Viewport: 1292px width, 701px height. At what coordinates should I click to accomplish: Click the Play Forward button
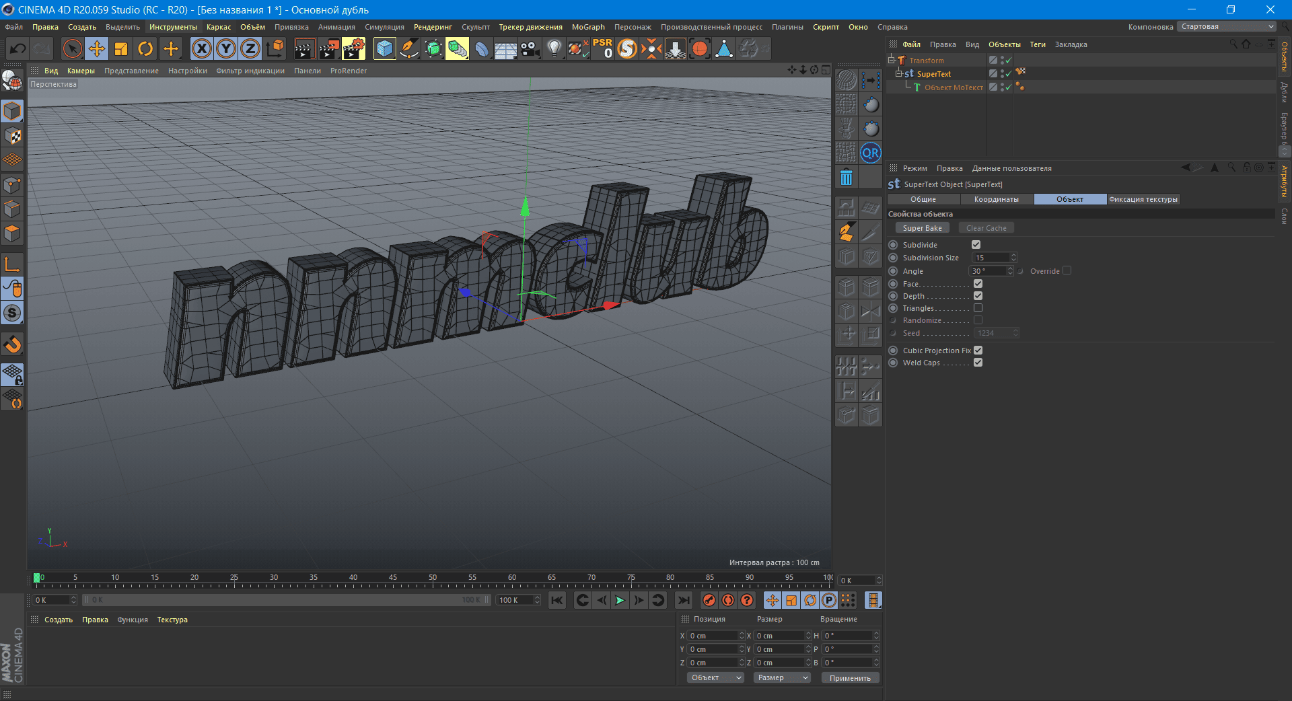point(620,600)
